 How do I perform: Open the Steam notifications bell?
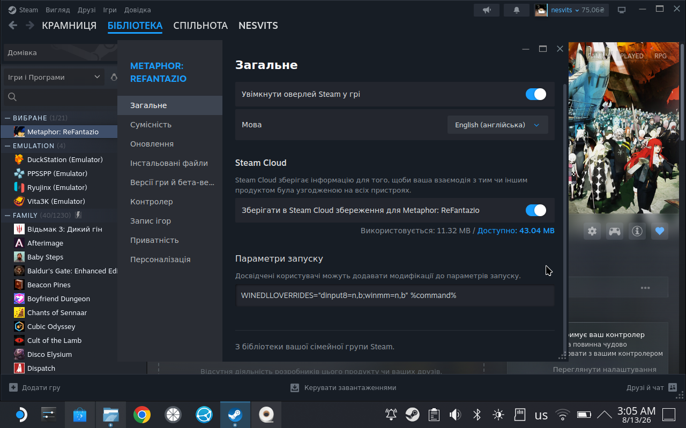pos(517,10)
